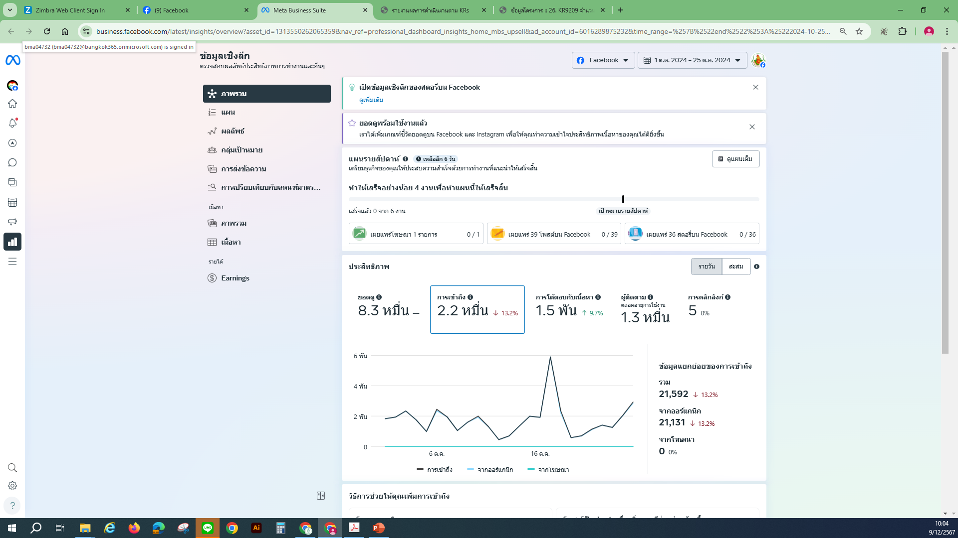This screenshot has width=958, height=538.
Task: Select the ยอดดู metric card
Action: tap(388, 309)
